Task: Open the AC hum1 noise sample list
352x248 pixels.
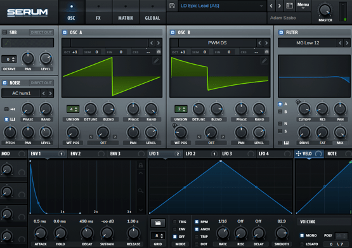Action: point(21,93)
